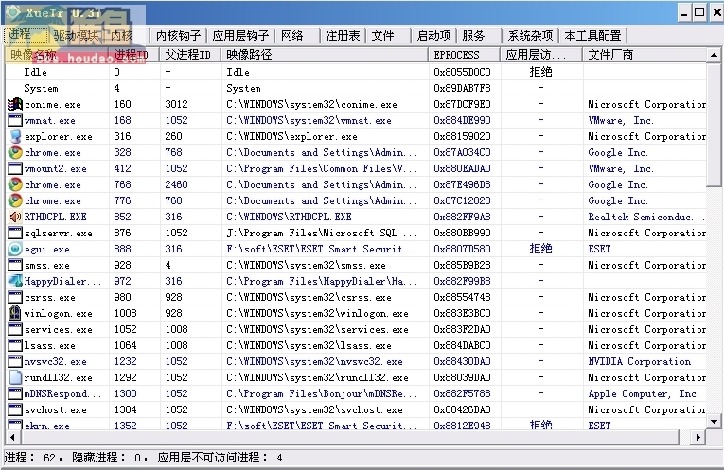Click the mDNSRespond process icon

pos(15,393)
